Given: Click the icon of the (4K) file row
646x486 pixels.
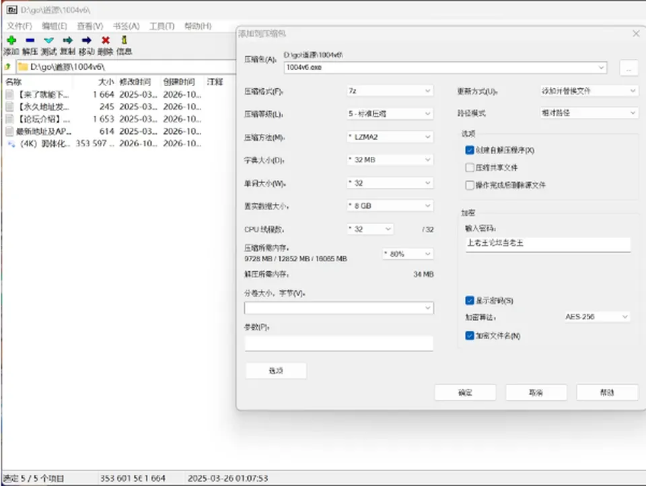Looking at the screenshot, I should click(x=11, y=143).
